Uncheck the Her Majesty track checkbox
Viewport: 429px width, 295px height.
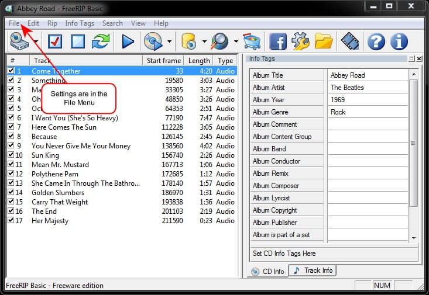click(11, 221)
